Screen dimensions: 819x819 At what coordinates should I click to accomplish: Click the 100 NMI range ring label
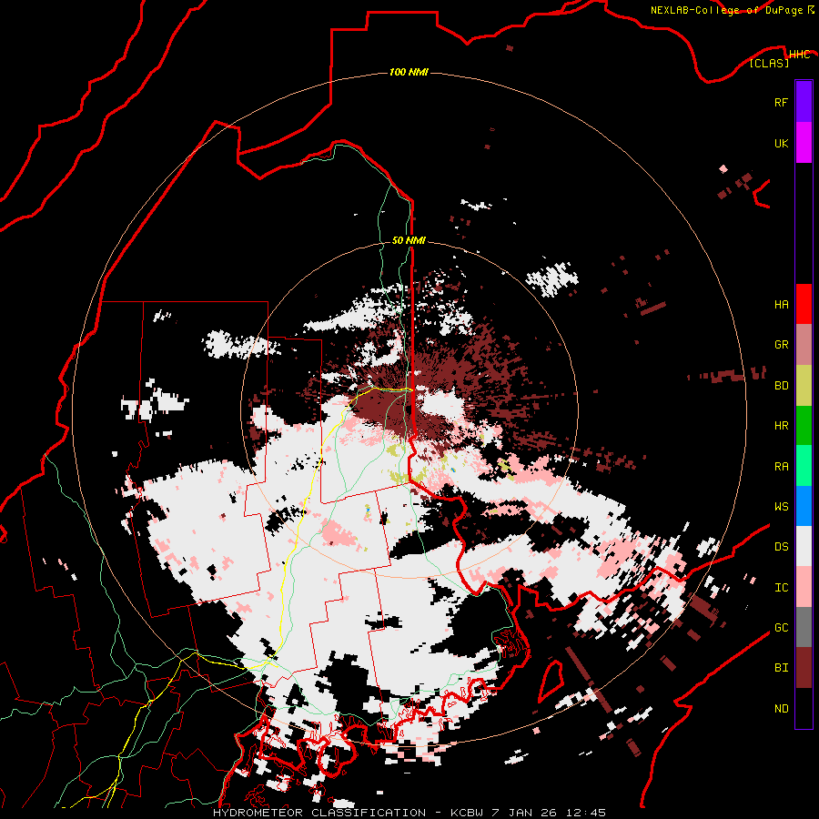coord(409,72)
